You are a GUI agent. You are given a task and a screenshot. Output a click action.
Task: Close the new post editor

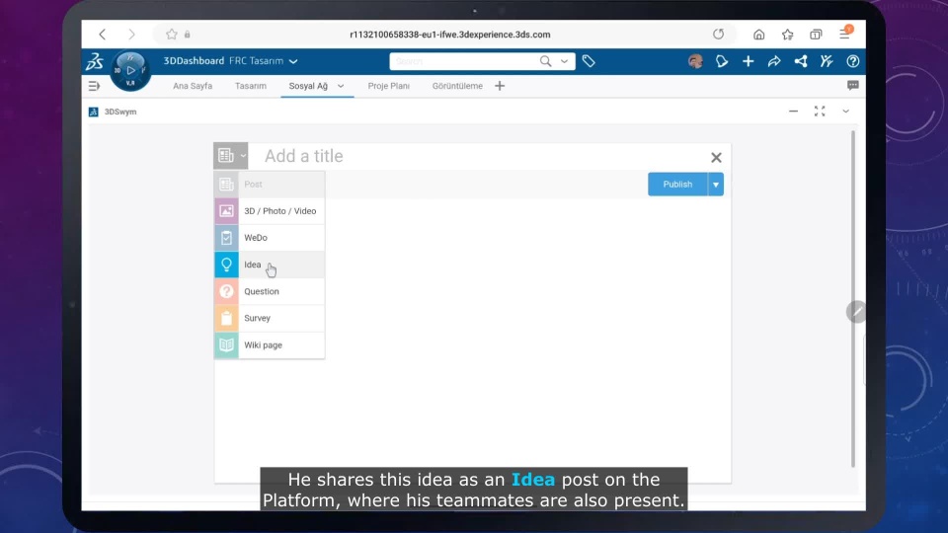[x=716, y=157]
